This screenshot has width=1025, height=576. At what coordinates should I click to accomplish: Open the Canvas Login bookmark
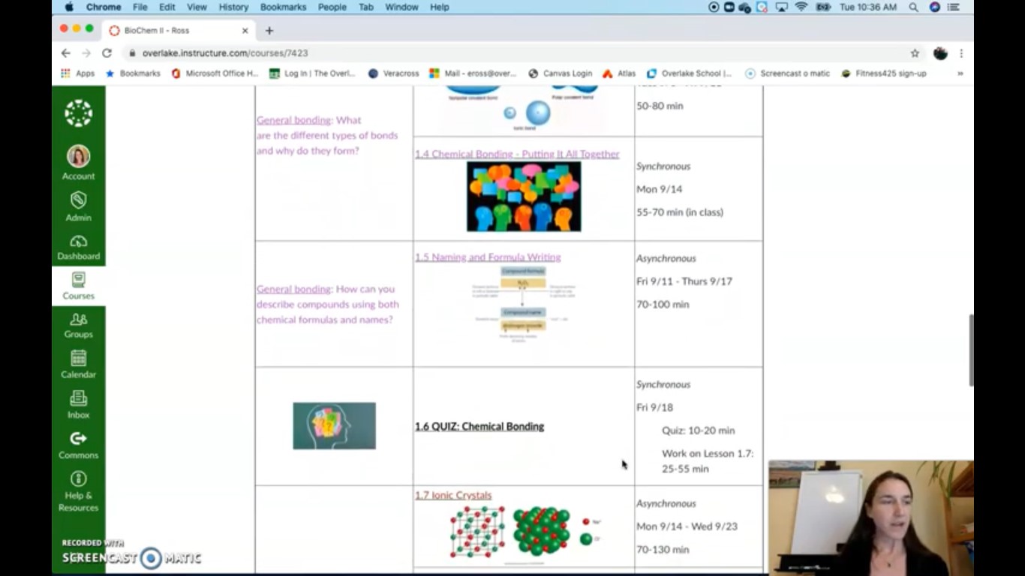(560, 73)
